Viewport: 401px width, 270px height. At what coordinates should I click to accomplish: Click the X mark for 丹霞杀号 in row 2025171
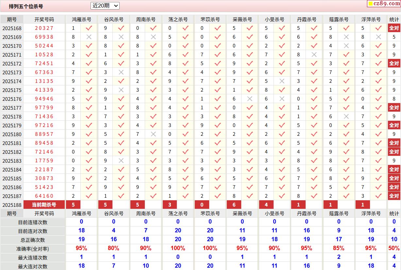(x=314, y=55)
